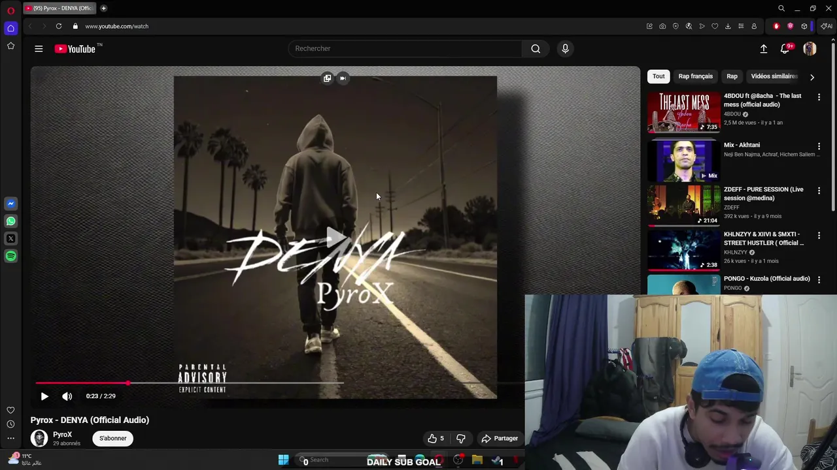Image resolution: width=837 pixels, height=470 pixels.
Task: Open options for PONGO Kuzola video
Action: click(819, 279)
